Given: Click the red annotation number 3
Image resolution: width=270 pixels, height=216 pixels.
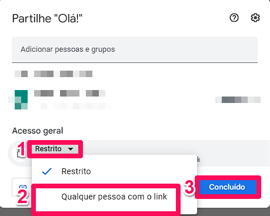Looking at the screenshot, I should (x=189, y=187).
